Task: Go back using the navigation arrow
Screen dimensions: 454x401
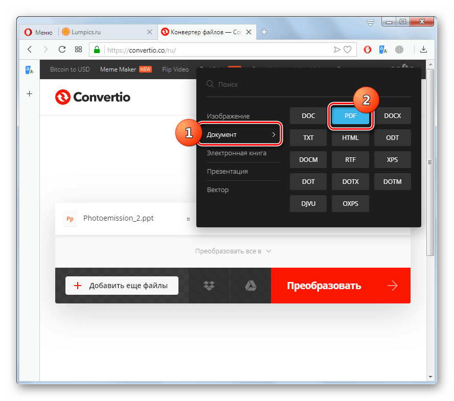Action: click(29, 50)
